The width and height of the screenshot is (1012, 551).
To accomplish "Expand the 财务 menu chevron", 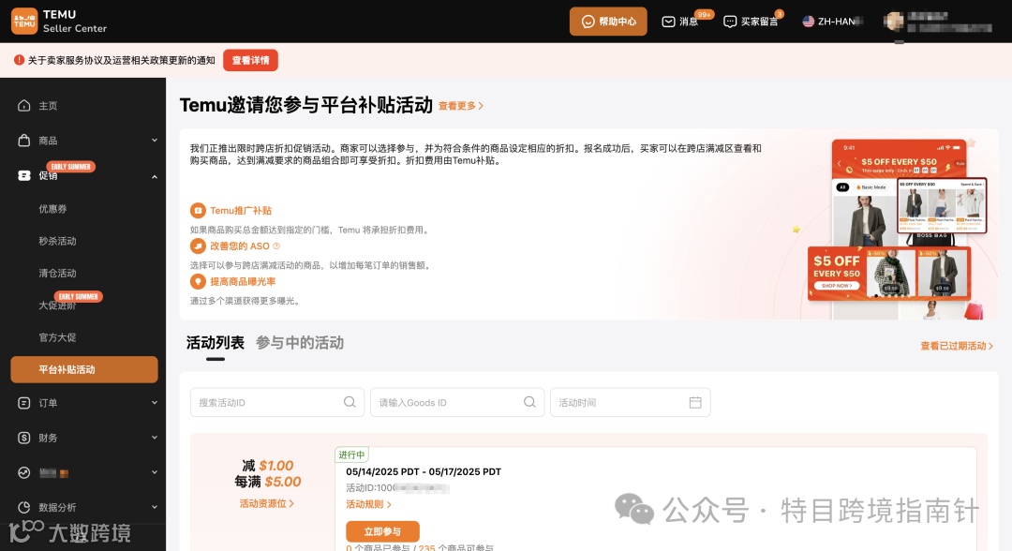I will point(155,438).
